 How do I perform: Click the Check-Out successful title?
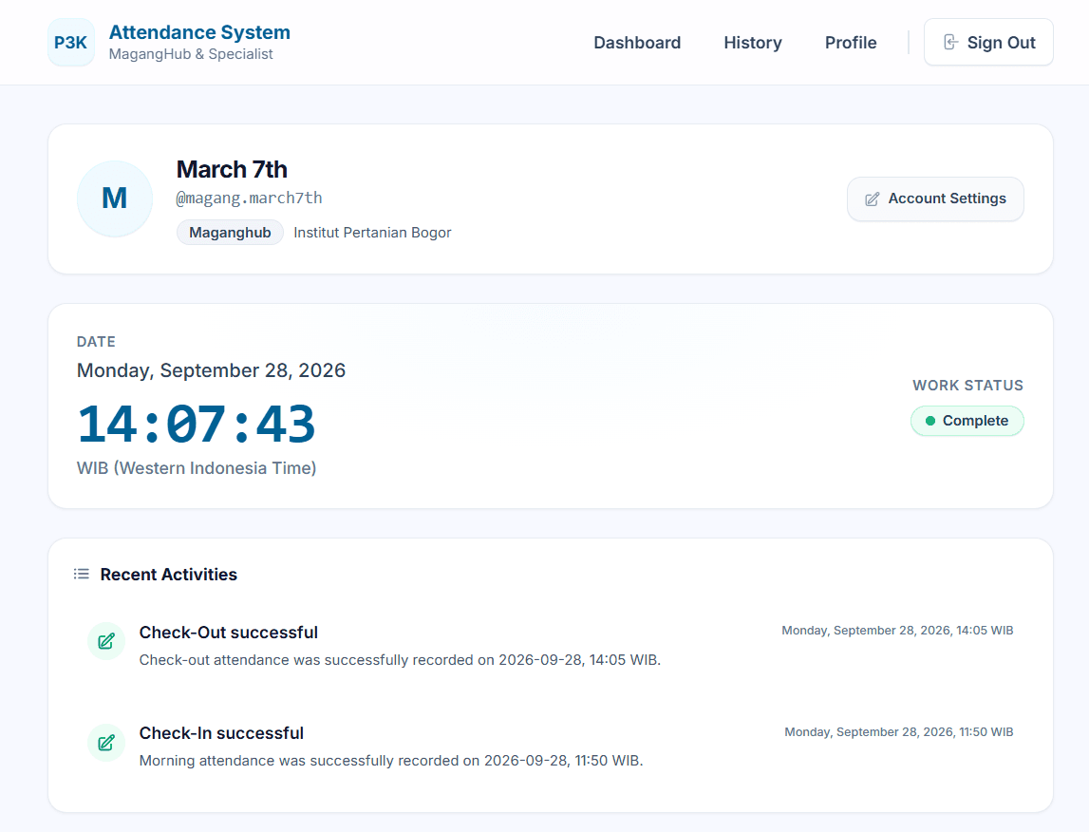[x=229, y=633]
